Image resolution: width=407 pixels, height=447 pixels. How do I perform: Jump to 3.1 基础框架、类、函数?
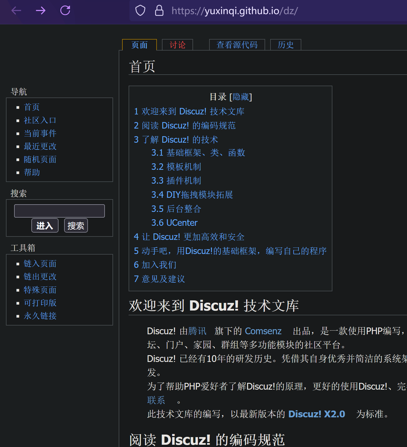click(198, 153)
